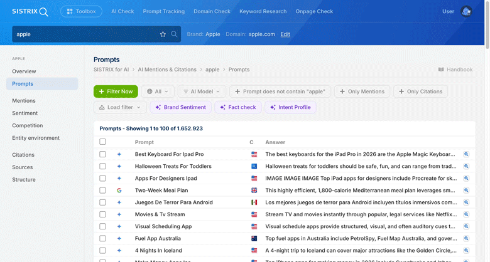Add the Only Citations filter
The height and width of the screenshot is (262, 490).
pos(421,92)
